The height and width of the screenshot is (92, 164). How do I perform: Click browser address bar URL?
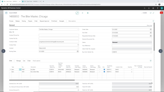tap(56, 4)
